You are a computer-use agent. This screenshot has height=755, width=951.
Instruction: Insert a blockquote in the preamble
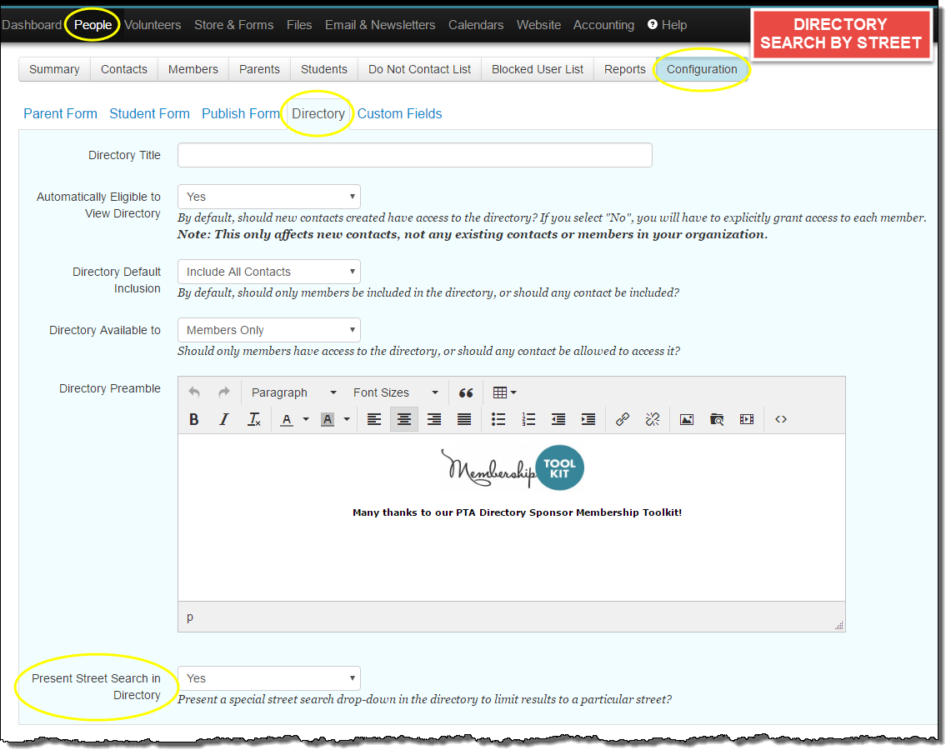pos(466,392)
